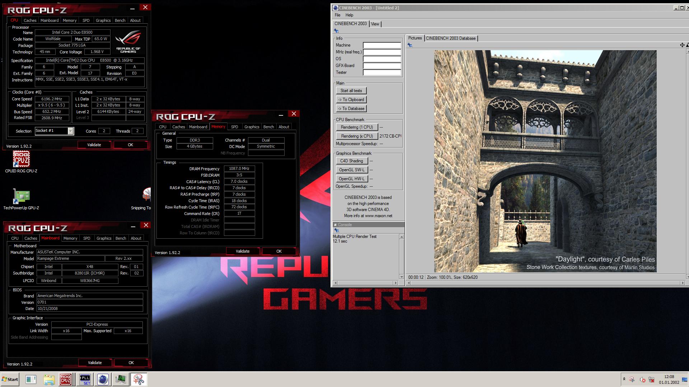The width and height of the screenshot is (689, 387).
Task: Open Graphics tab in top CPU-Z window
Action: tap(103, 20)
